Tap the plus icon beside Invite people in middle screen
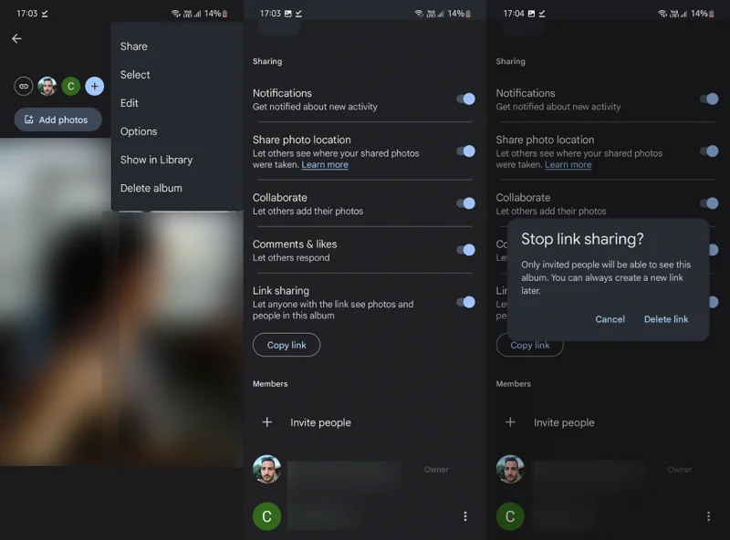730x540 pixels. [266, 422]
